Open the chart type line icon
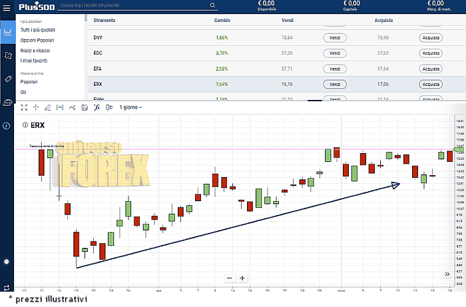 pyautogui.click(x=72, y=107)
